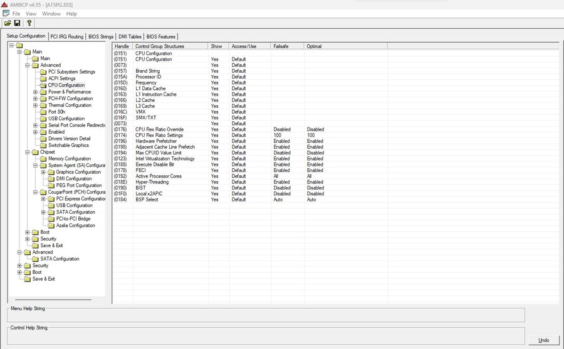This screenshot has width=564, height=349.
Task: Click the Save floppy disk toolbar icon
Action: [17, 23]
